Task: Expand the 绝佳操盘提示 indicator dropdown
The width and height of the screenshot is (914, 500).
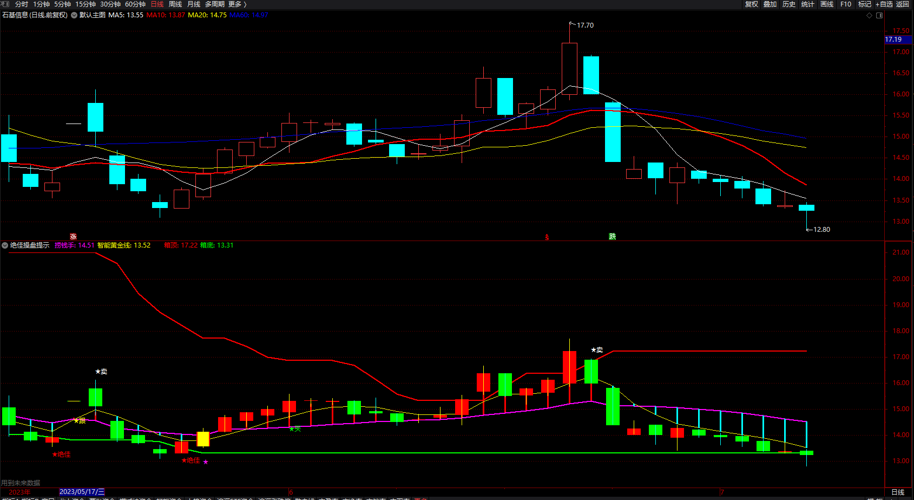Action: [5, 245]
